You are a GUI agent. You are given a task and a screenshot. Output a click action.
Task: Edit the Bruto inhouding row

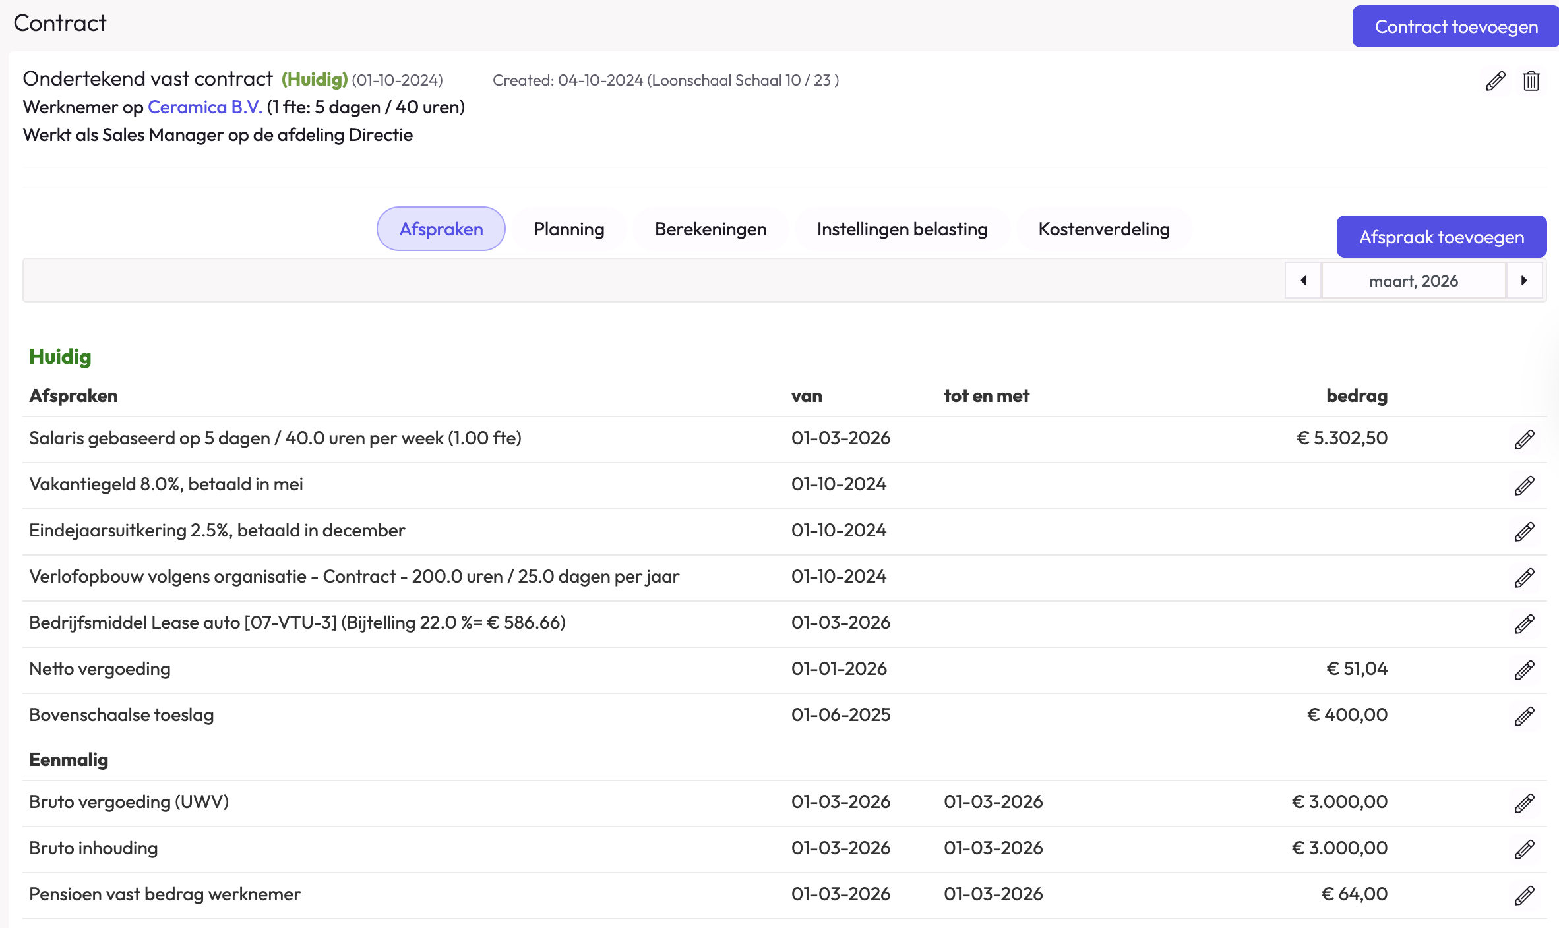pyautogui.click(x=1524, y=849)
